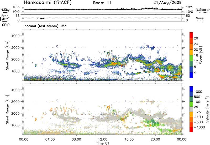The height and width of the screenshot is (145, 210).
Task: Click the -1000 value on velocity scale
Action: coord(199,127)
